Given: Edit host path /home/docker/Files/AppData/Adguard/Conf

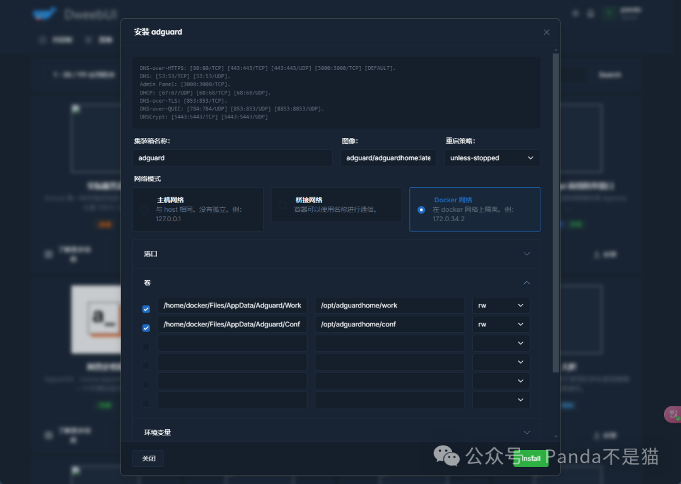Looking at the screenshot, I should point(232,325).
